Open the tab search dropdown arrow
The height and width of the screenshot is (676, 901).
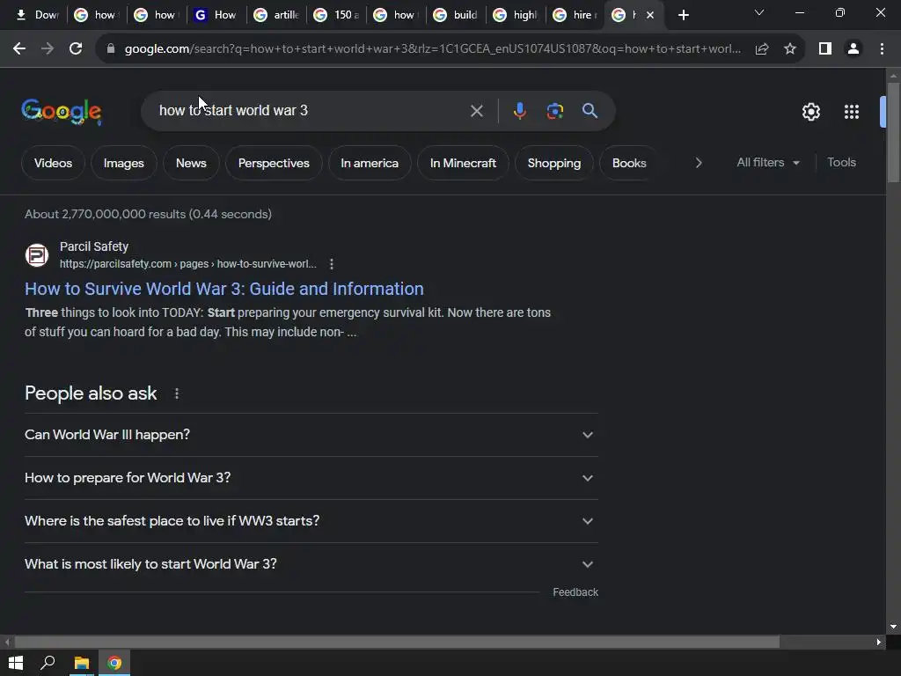click(759, 12)
